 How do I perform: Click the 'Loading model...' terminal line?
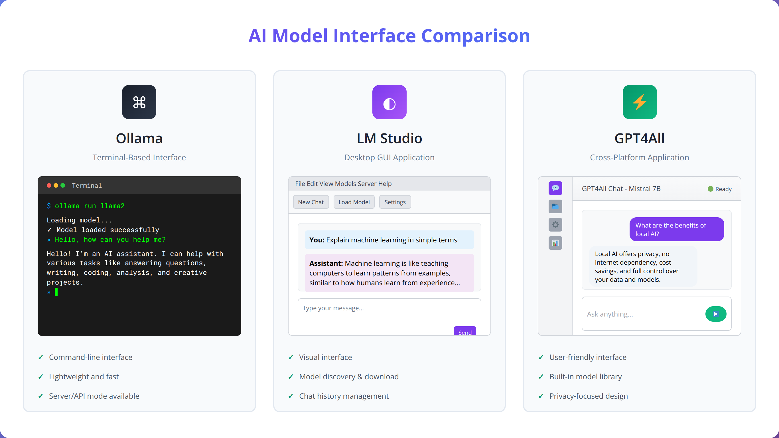pos(79,220)
